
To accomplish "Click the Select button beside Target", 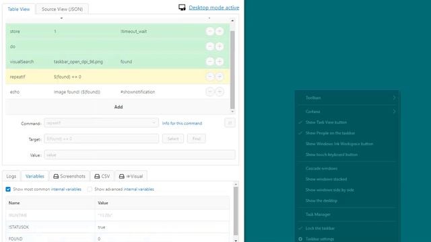I will pos(173,138).
